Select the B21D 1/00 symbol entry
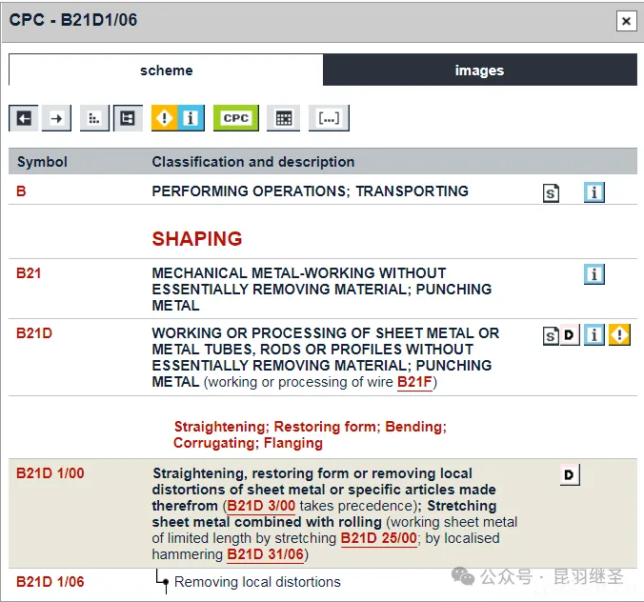Viewport: 644px width, 602px height. pos(50,473)
